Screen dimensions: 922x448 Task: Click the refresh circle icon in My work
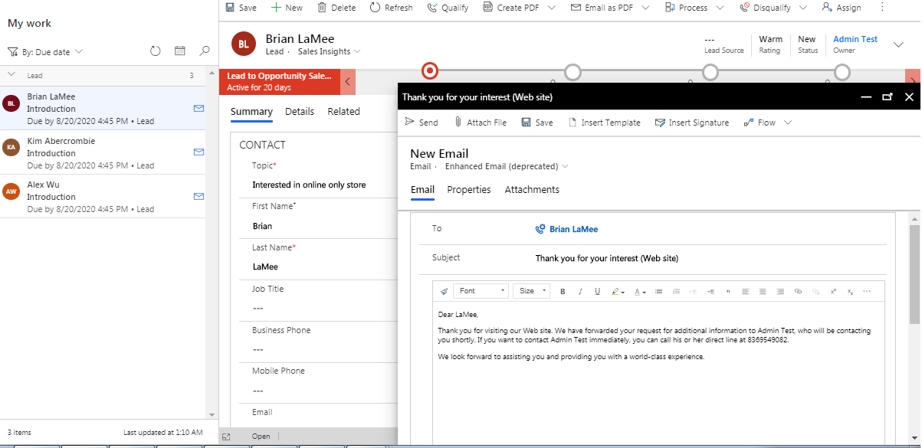(x=156, y=51)
